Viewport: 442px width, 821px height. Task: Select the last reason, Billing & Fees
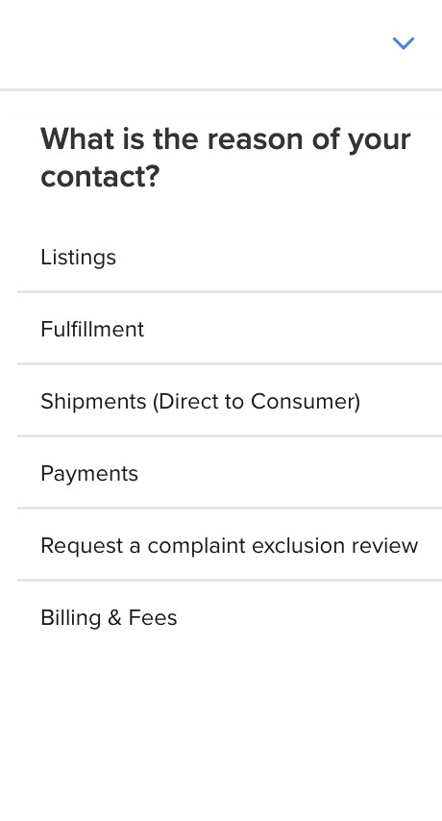coord(230,618)
